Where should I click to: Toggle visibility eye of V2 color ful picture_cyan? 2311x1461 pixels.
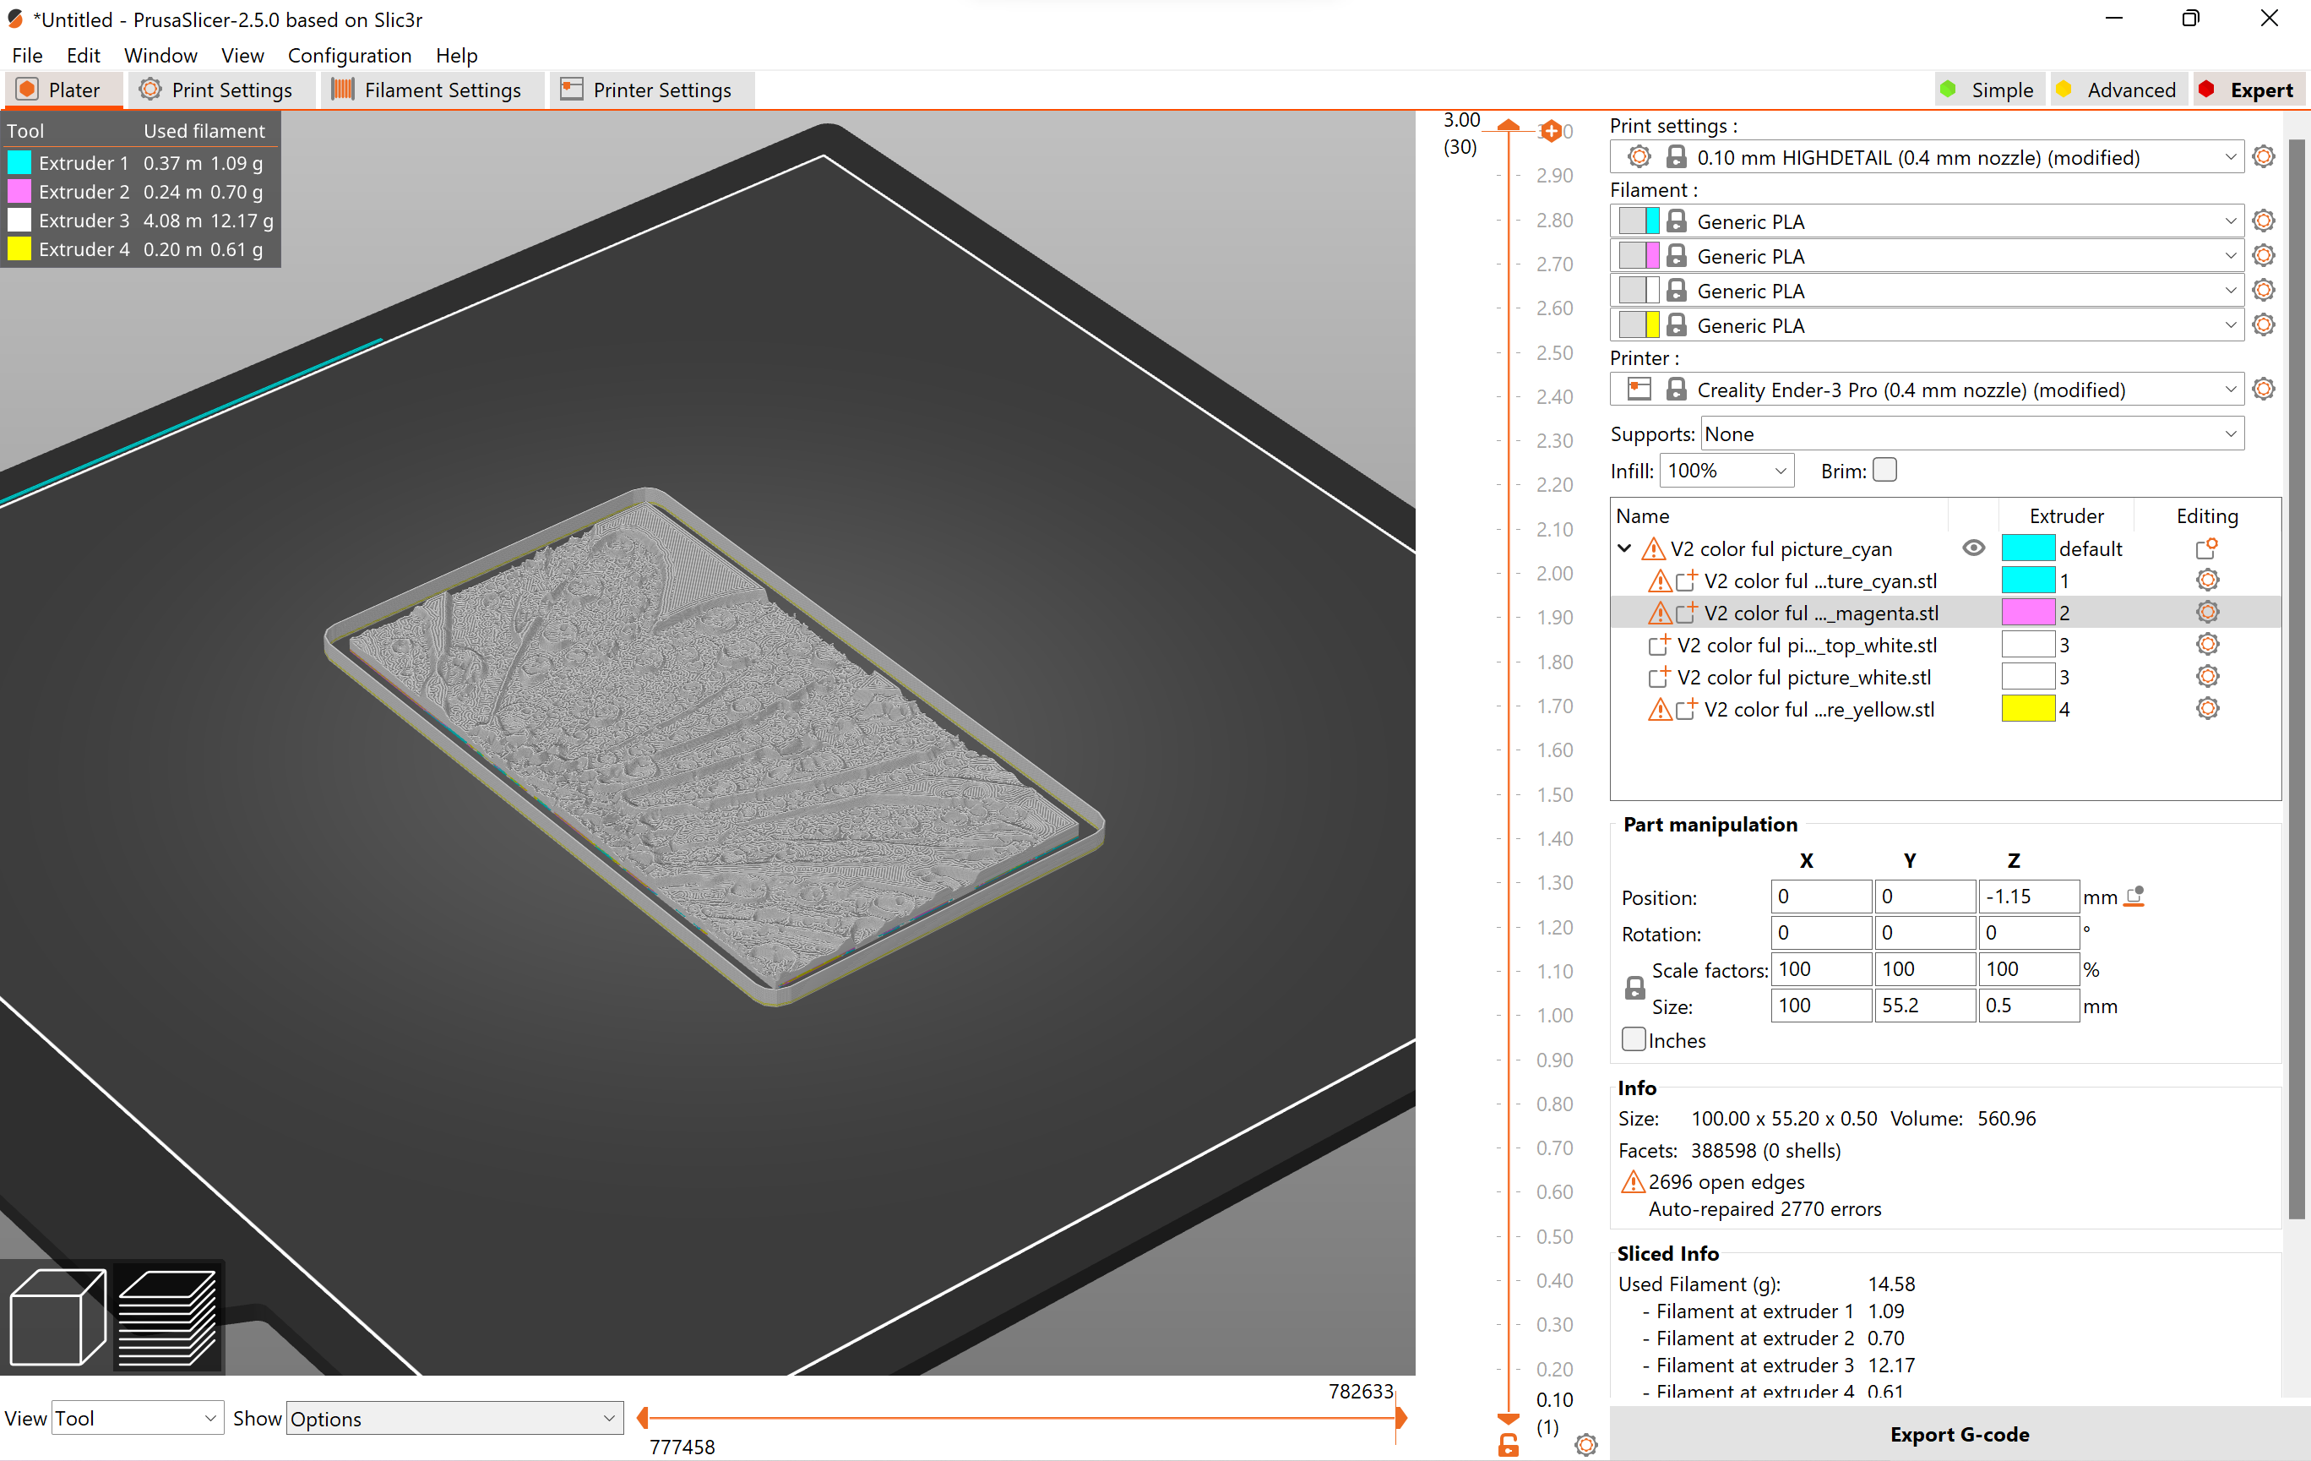(1973, 548)
